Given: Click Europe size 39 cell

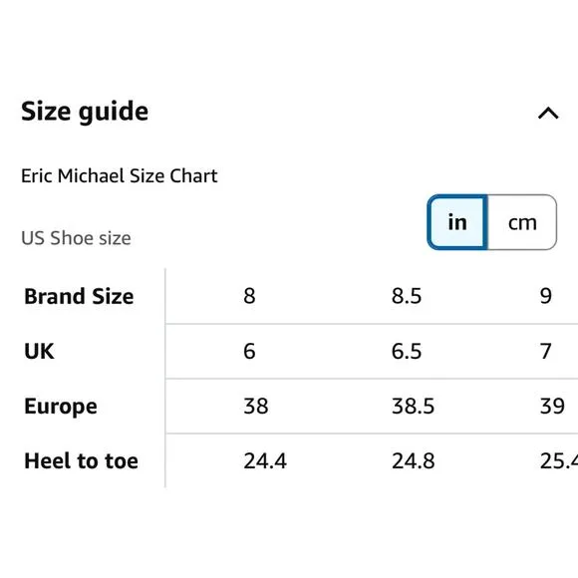Looking at the screenshot, I should (x=552, y=407).
